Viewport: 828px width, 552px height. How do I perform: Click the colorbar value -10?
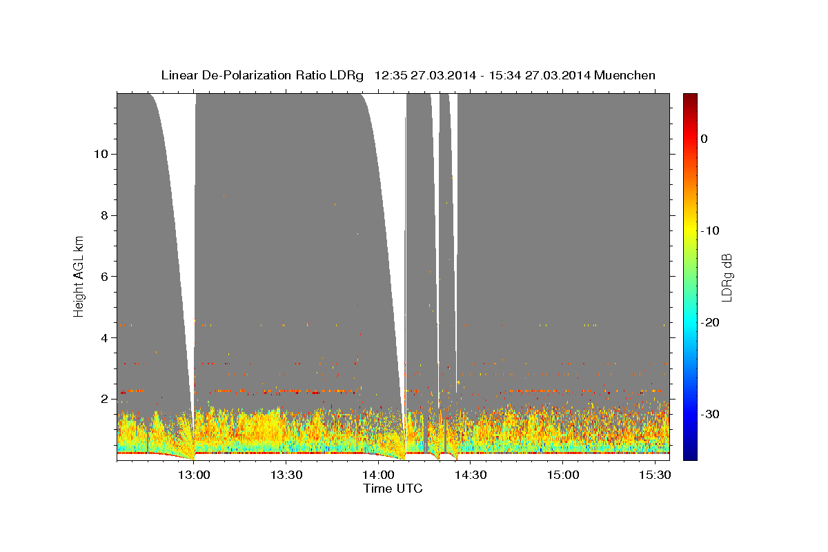pyautogui.click(x=711, y=230)
